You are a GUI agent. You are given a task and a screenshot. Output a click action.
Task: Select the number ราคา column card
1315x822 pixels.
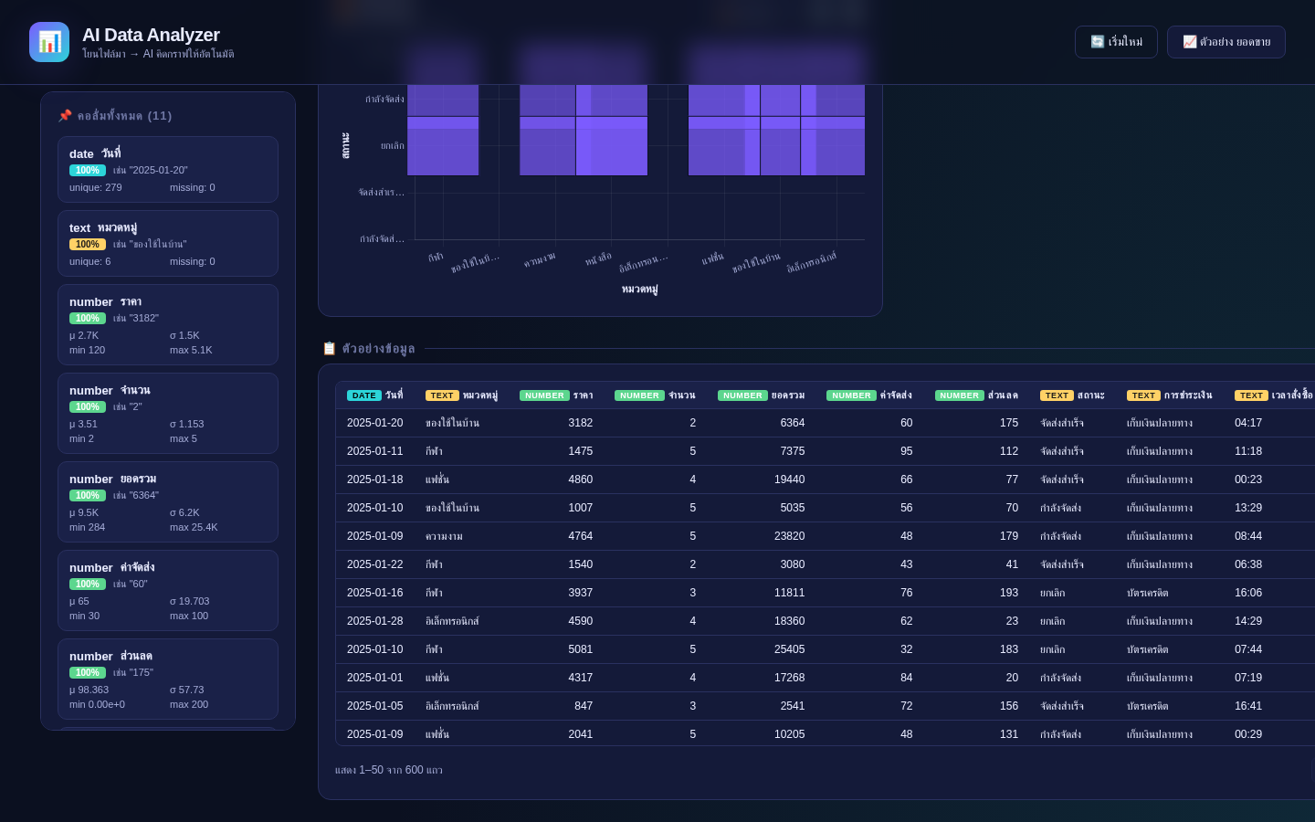[x=168, y=324]
